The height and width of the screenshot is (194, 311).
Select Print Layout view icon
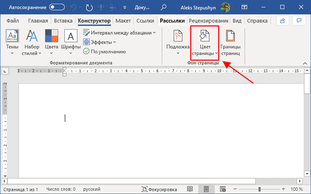pos(206,189)
